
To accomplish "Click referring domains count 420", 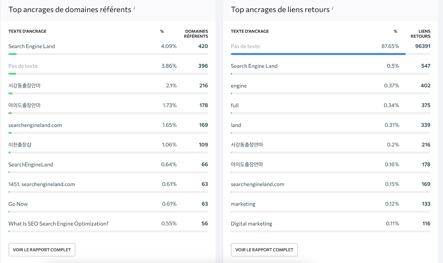I will (203, 46).
